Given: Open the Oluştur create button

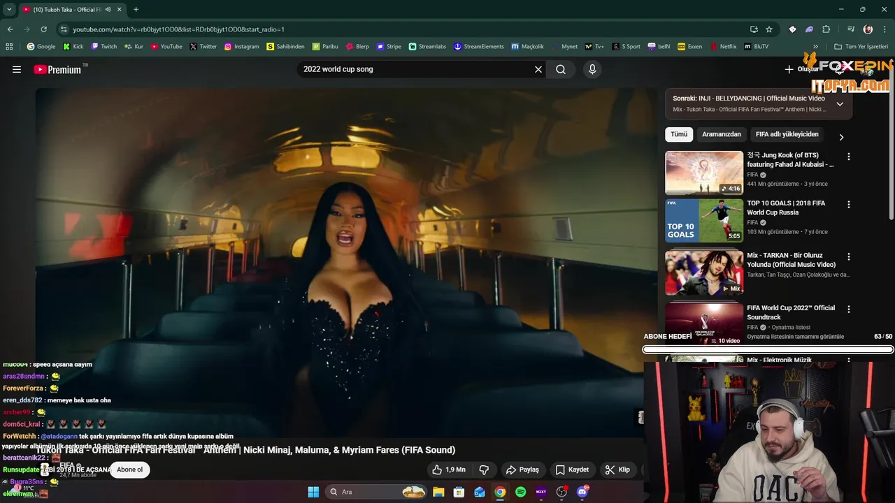Looking at the screenshot, I should tap(802, 69).
